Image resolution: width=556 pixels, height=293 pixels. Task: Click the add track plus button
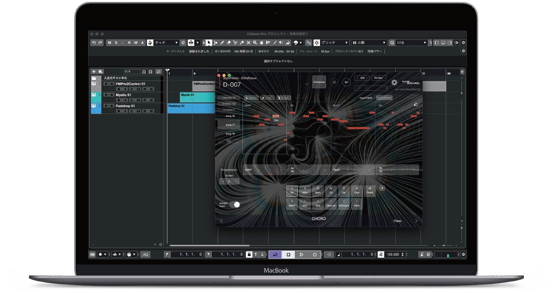[x=94, y=72]
